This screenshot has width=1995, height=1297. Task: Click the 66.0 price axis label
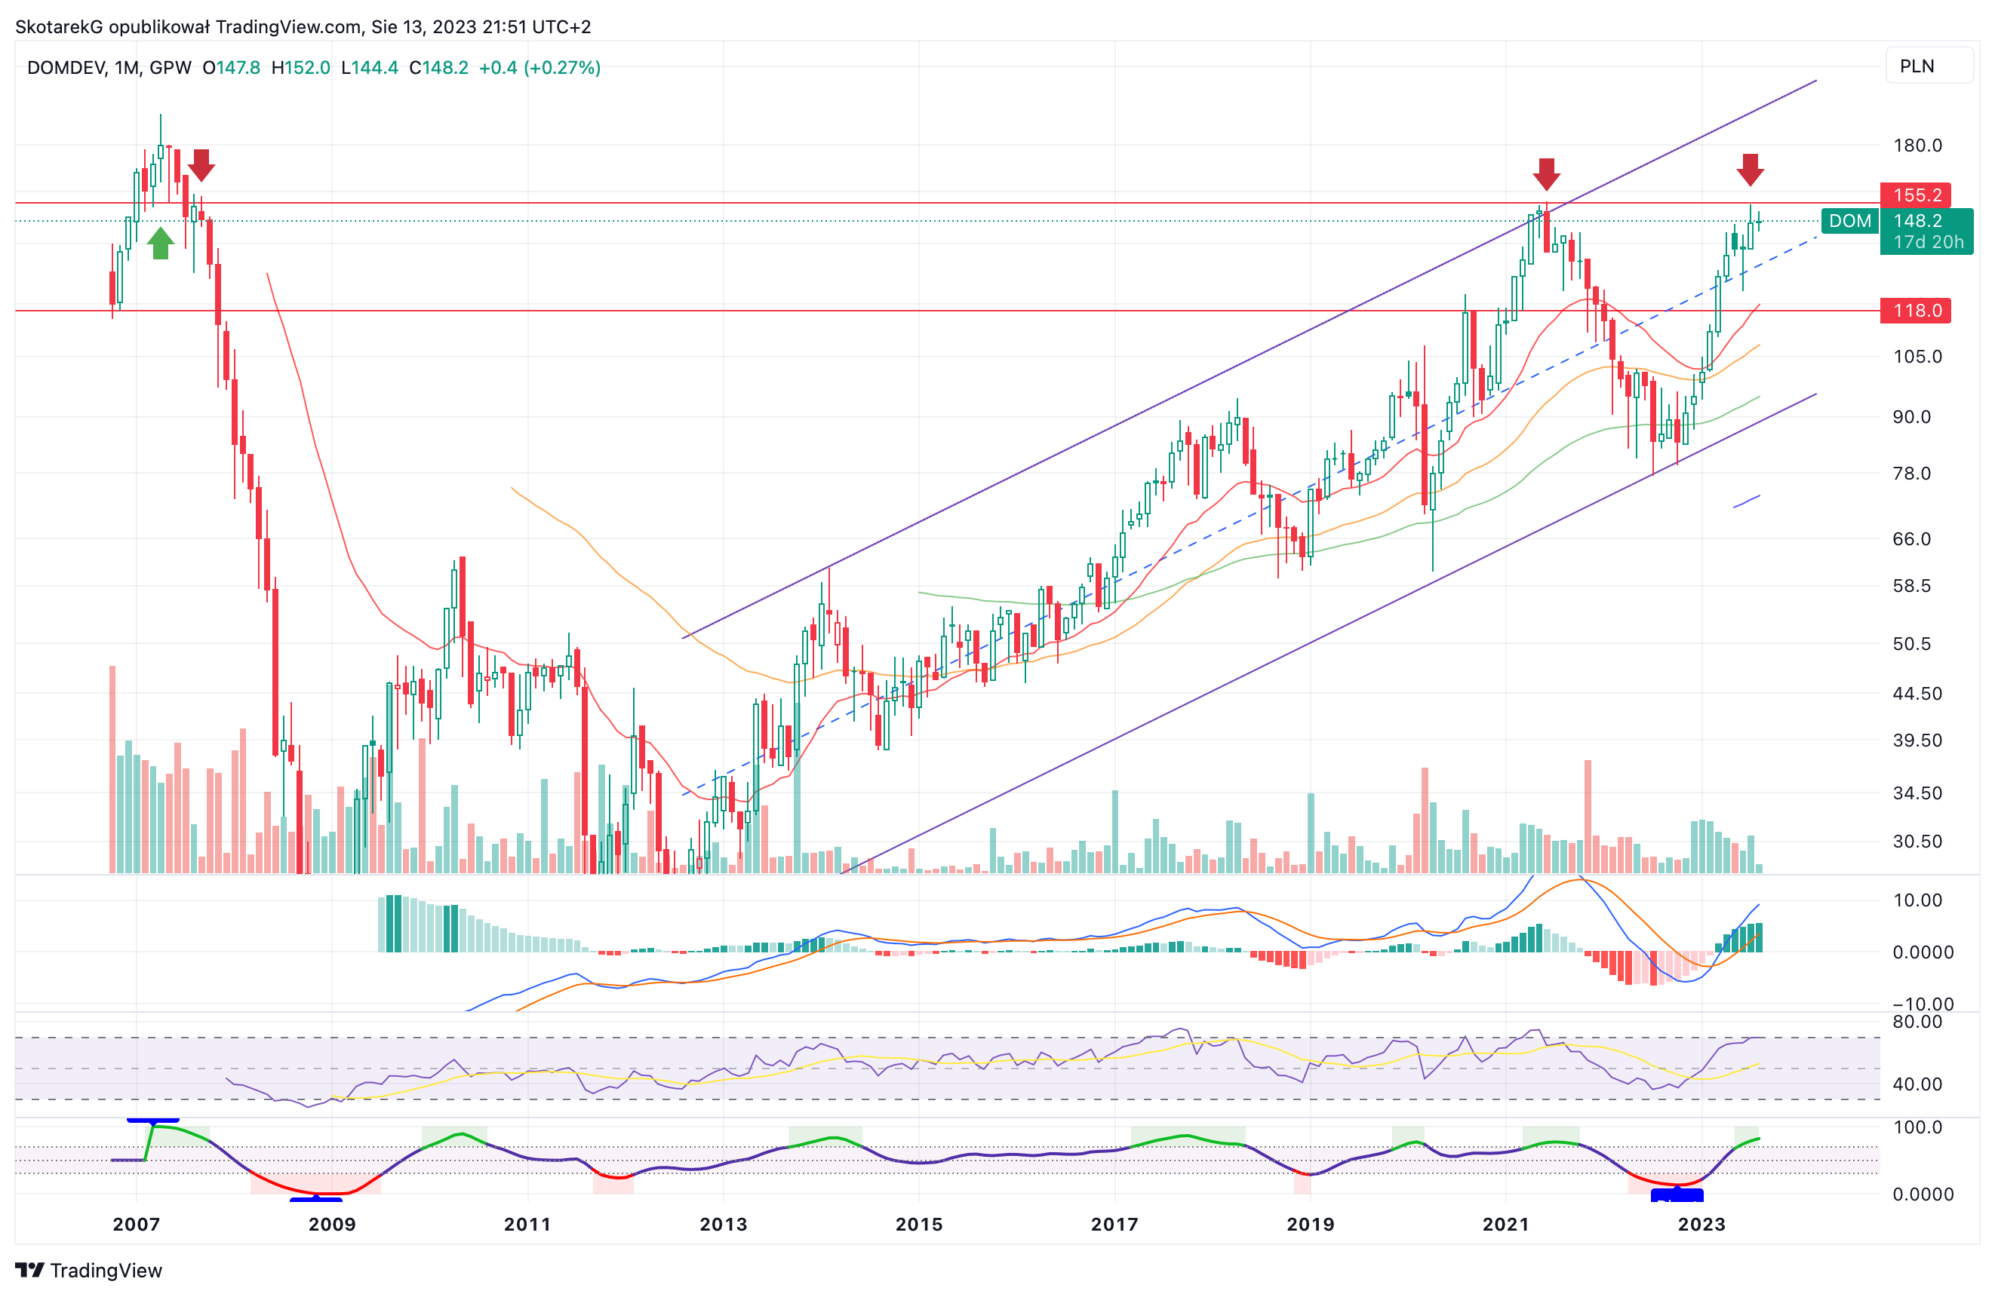1911,540
